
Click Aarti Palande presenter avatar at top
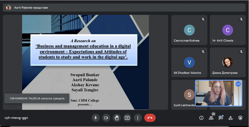click(9, 8)
